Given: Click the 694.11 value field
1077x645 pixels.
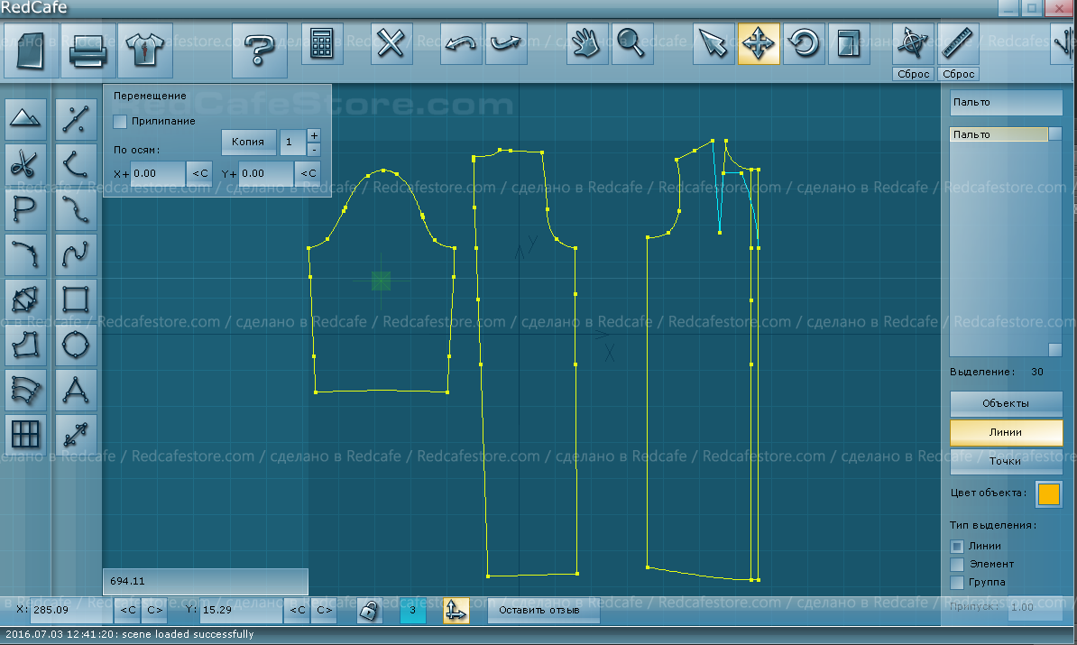Looking at the screenshot, I should (205, 581).
